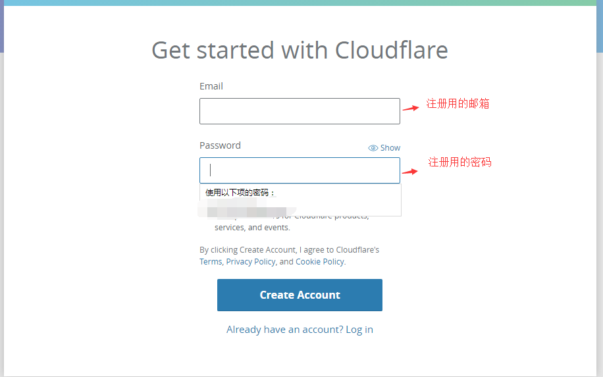
Task: Focus the Email input field
Action: 300,111
